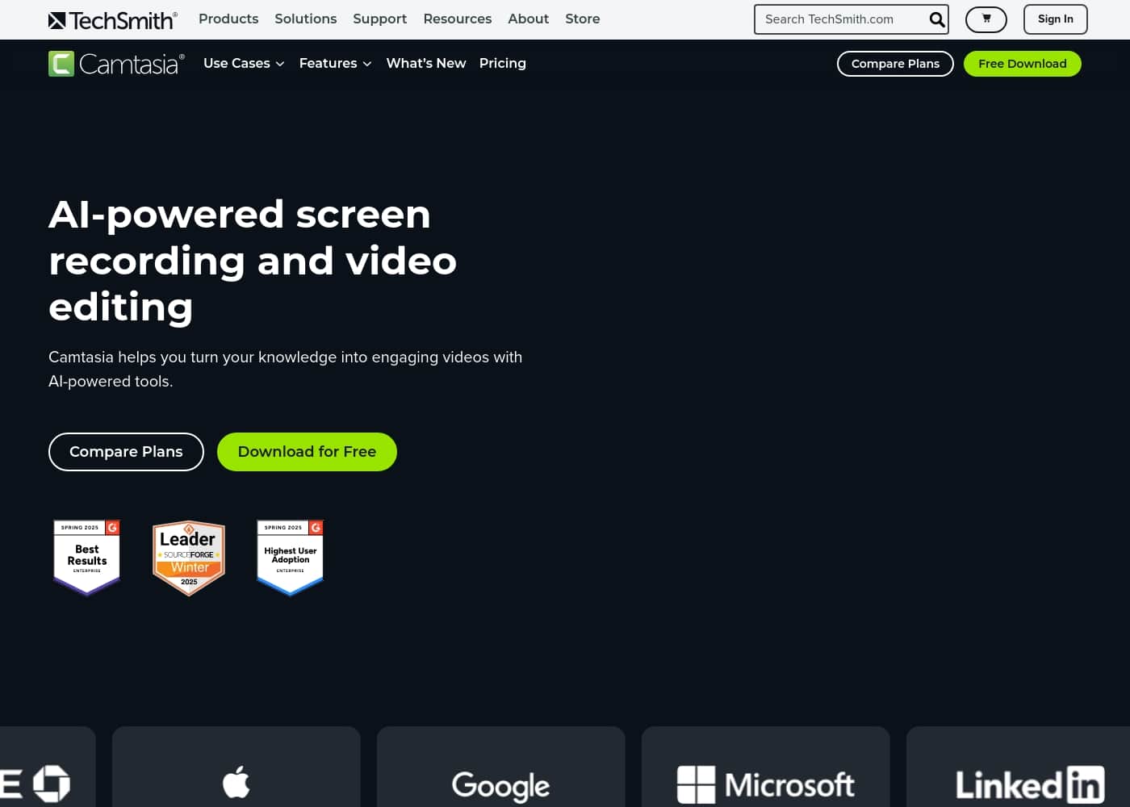Click the Camtasia logo

[116, 64]
